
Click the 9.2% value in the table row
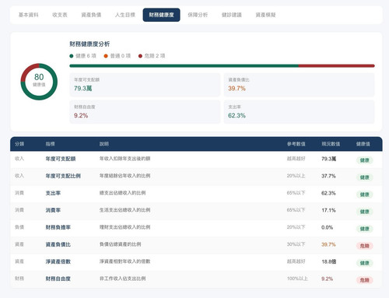tap(328, 279)
